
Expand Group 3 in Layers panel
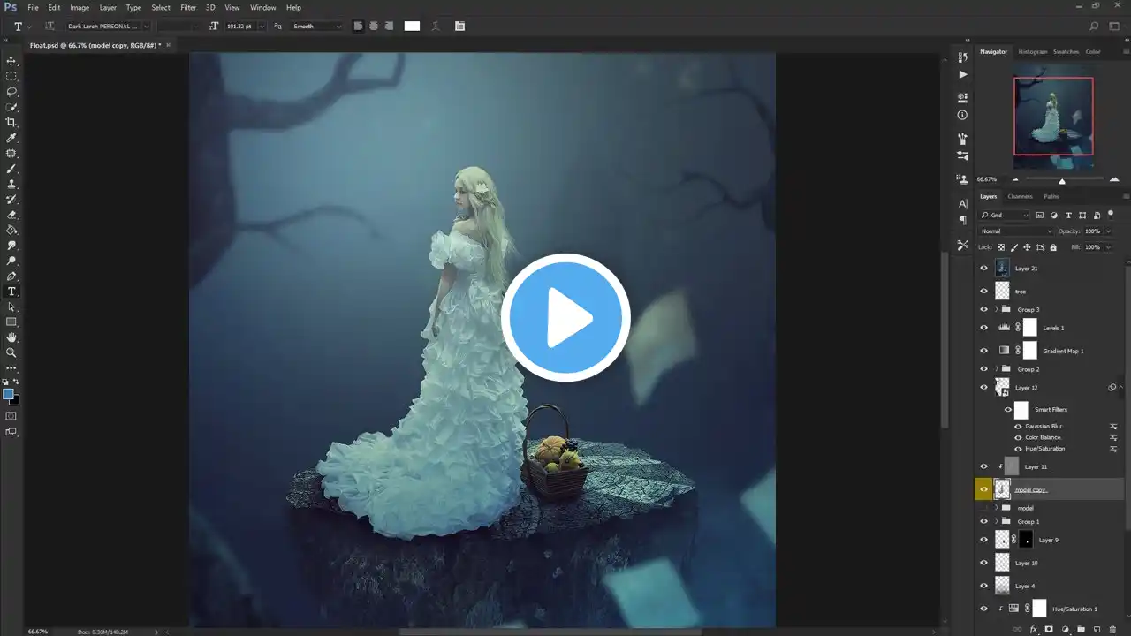[997, 310]
